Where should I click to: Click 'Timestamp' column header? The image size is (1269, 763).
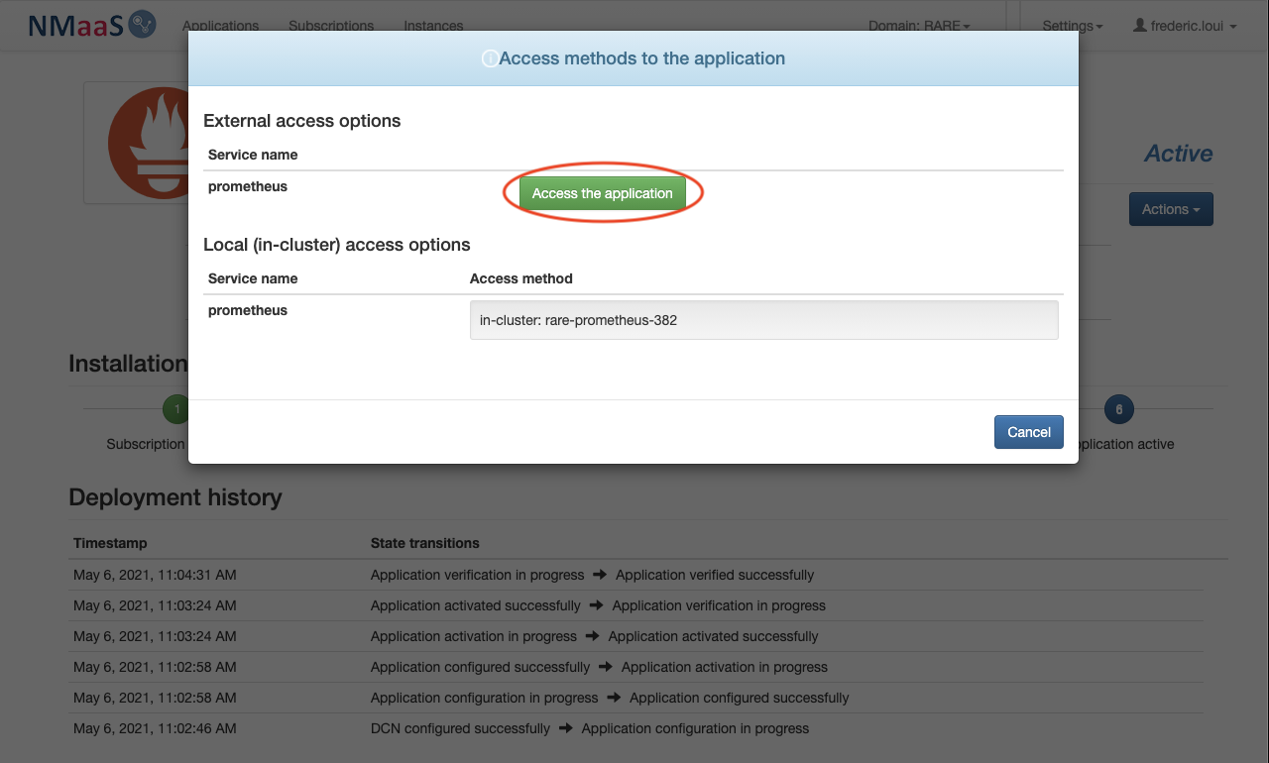click(110, 543)
